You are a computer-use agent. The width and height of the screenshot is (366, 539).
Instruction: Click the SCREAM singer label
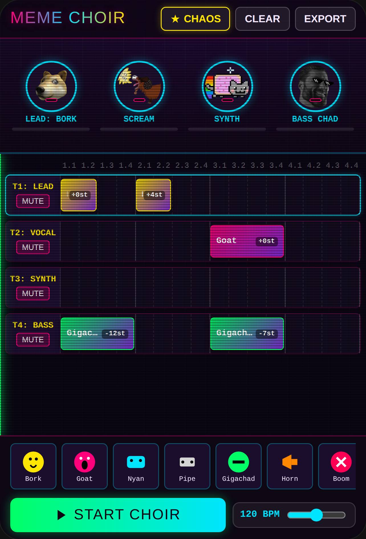pyautogui.click(x=139, y=119)
